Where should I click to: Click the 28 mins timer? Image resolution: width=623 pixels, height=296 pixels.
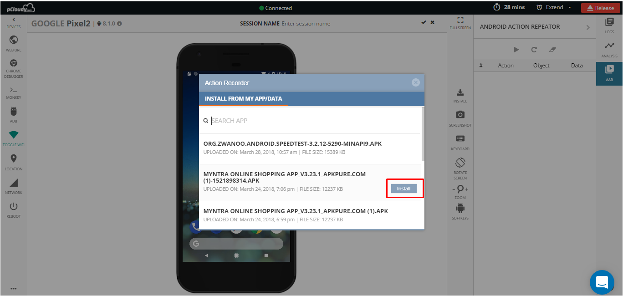coord(509,7)
